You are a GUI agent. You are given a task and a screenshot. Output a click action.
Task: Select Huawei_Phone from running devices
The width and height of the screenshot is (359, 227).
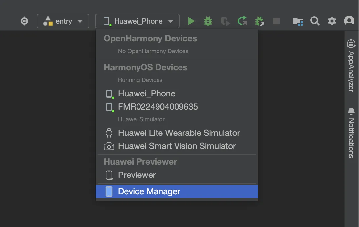147,94
